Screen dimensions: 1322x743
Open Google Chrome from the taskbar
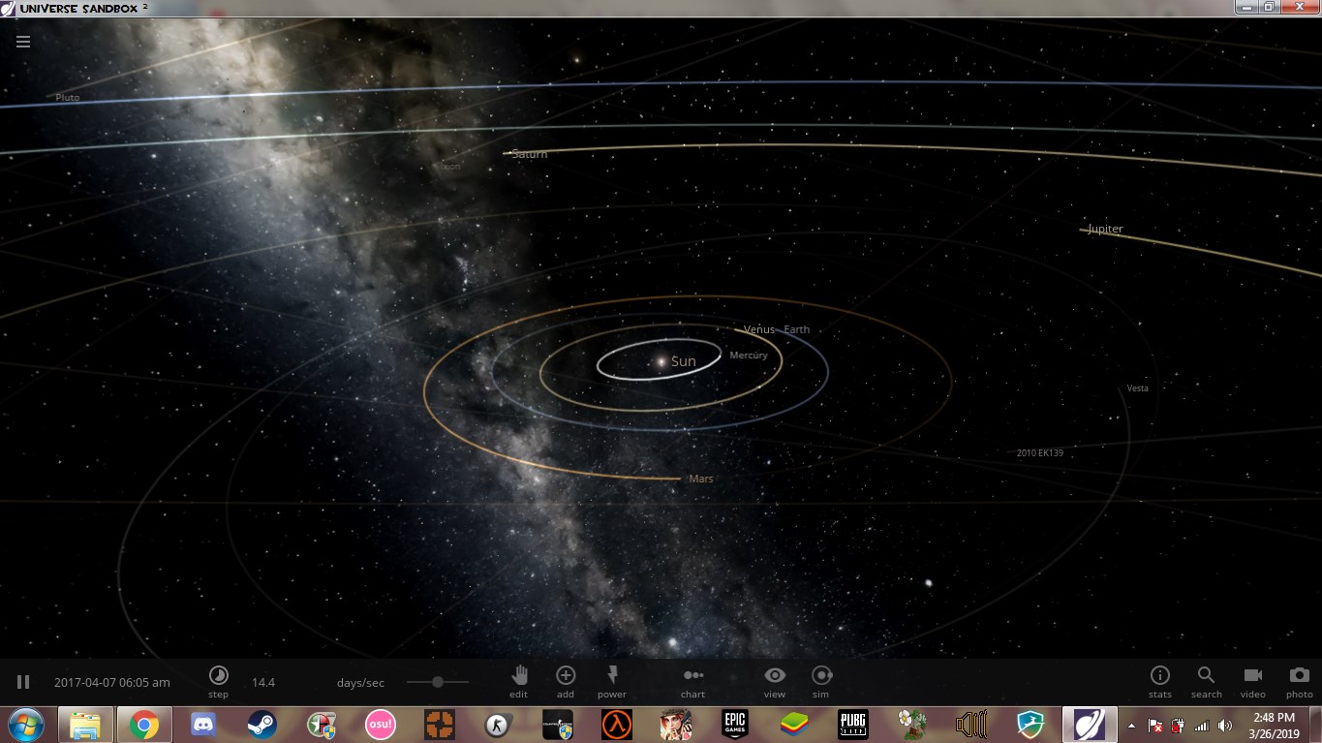[x=144, y=725]
